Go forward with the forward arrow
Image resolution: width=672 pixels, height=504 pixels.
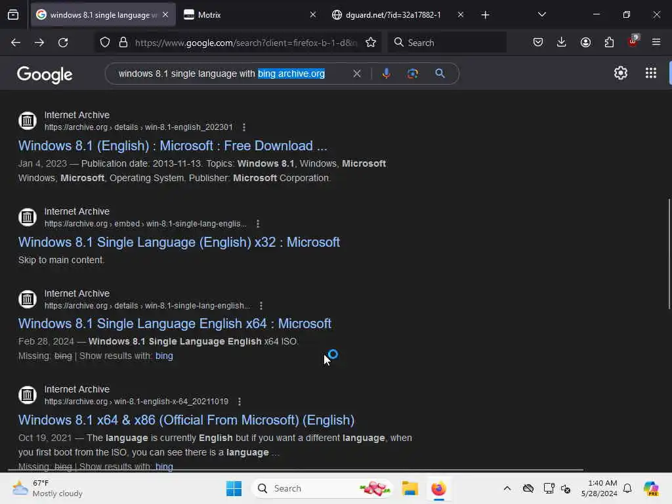pos(39,43)
